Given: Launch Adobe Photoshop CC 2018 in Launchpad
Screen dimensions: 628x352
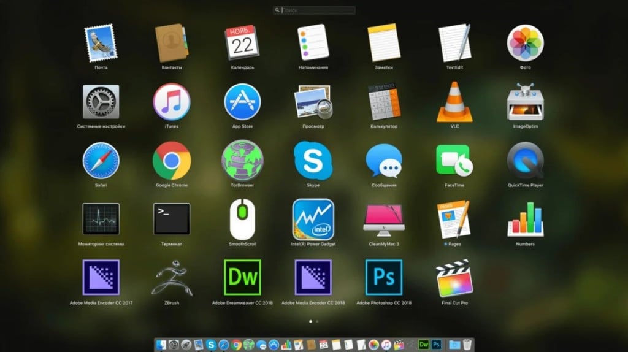Looking at the screenshot, I should click(x=384, y=278).
